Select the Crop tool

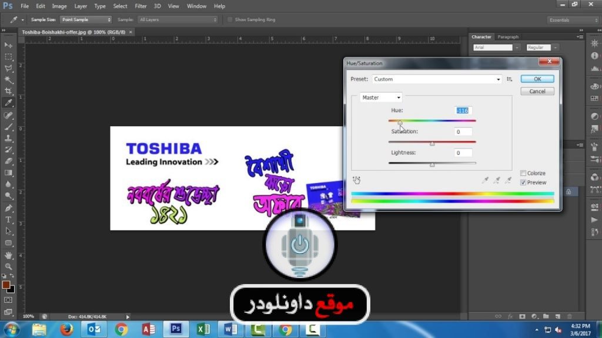pos(8,91)
